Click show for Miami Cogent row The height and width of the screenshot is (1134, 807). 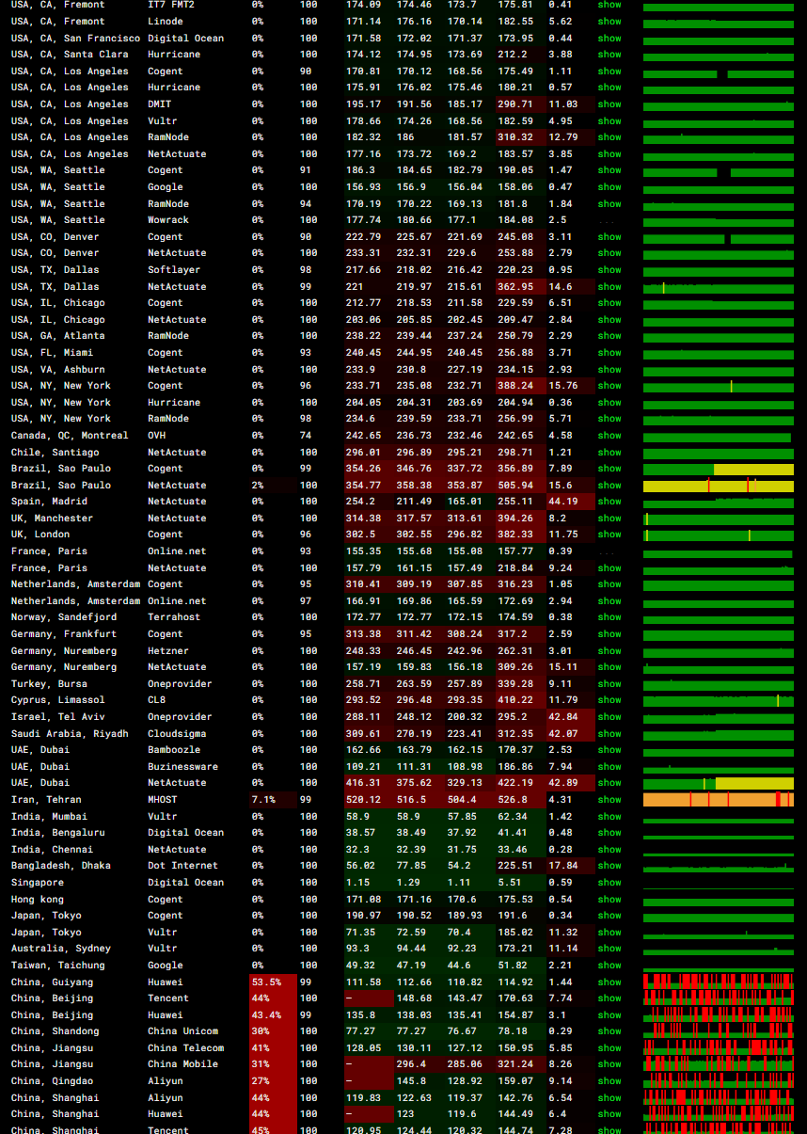tap(609, 353)
